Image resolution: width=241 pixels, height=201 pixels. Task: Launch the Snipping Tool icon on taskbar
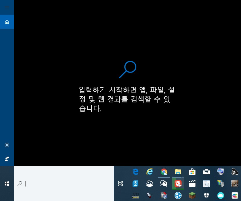[206, 184]
